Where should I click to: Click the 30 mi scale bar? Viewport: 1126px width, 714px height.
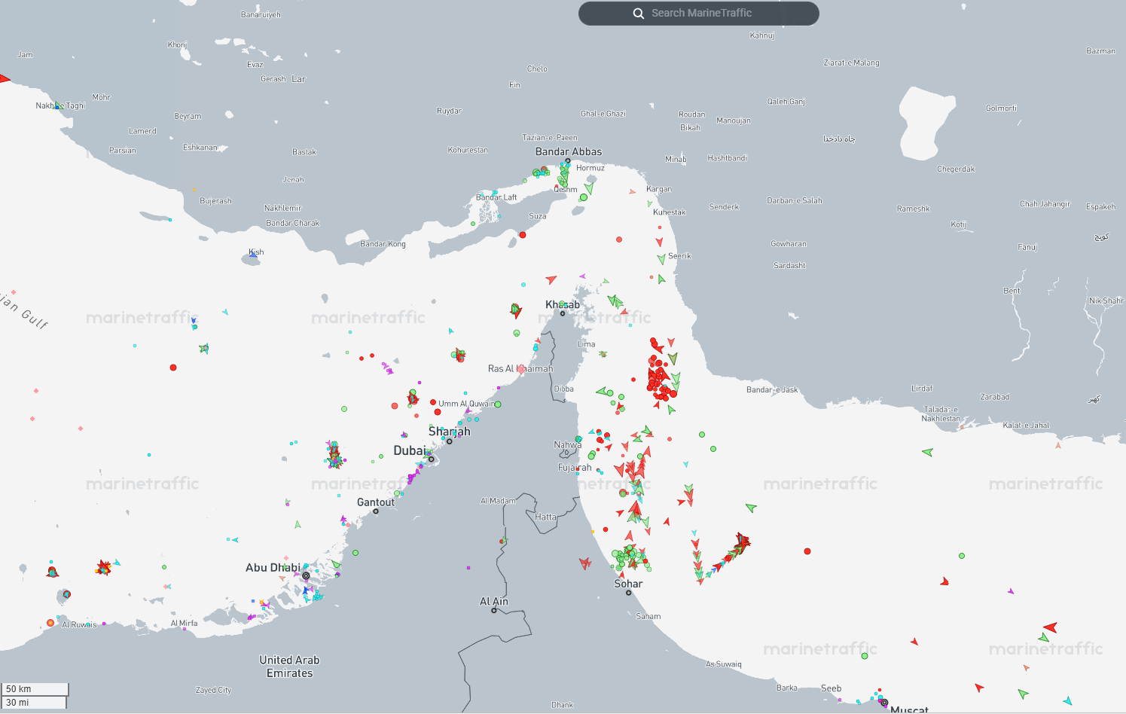[34, 703]
